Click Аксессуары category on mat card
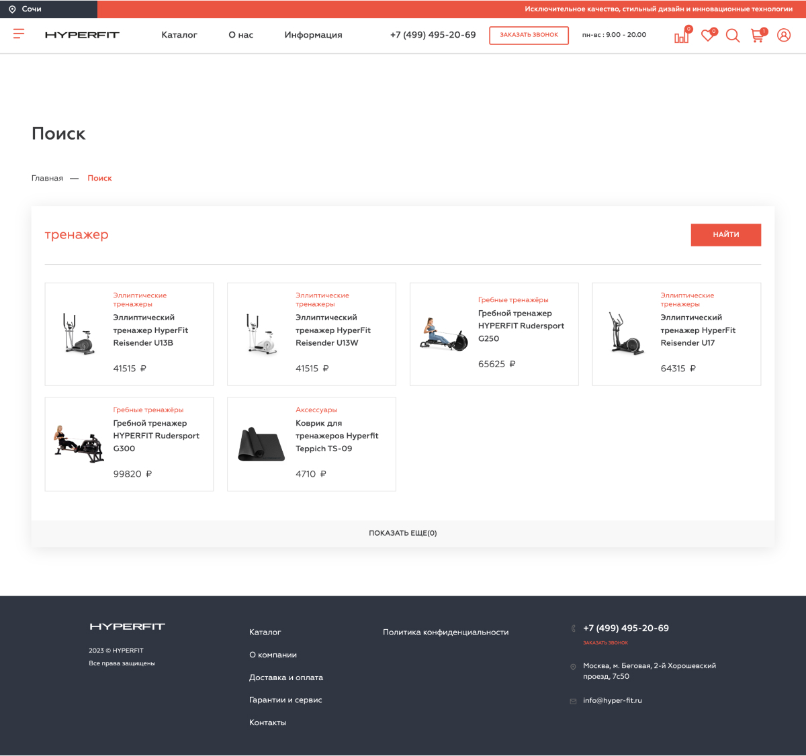The height and width of the screenshot is (756, 806). point(316,410)
